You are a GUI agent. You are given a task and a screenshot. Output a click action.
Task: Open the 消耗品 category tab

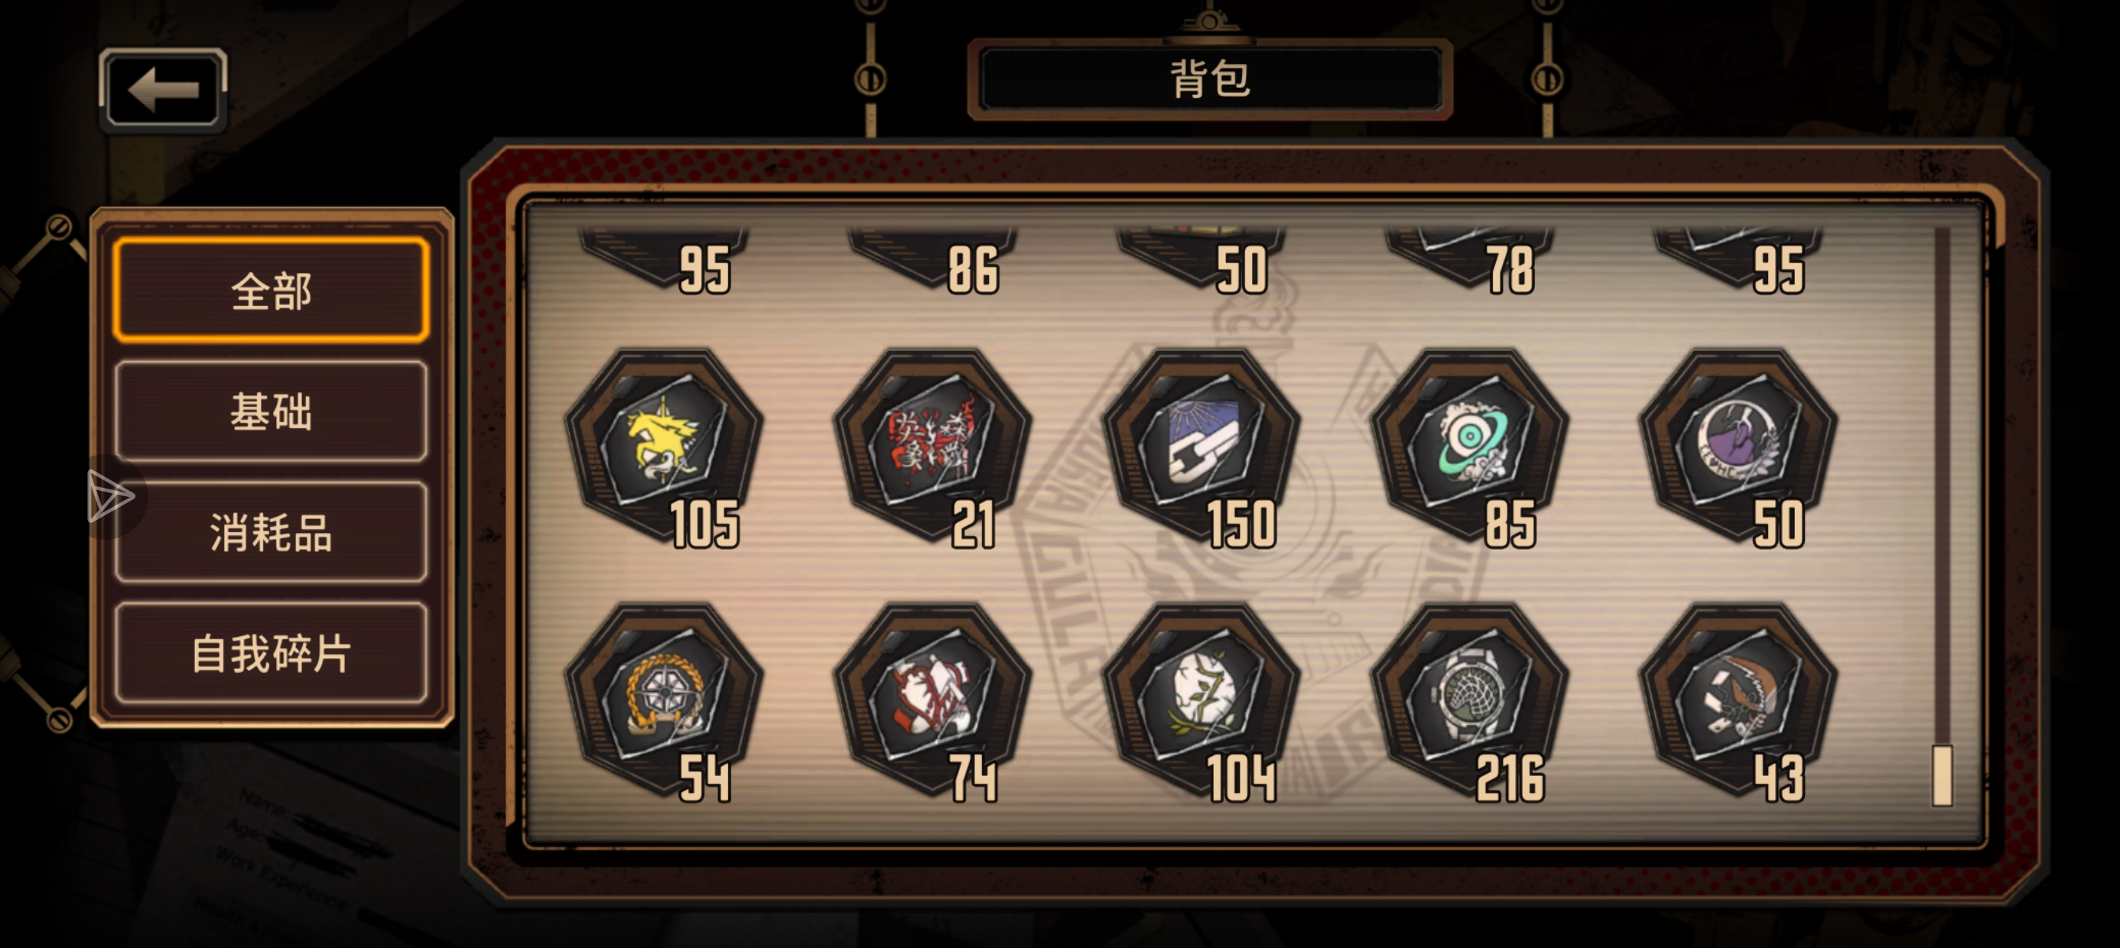[x=271, y=531]
